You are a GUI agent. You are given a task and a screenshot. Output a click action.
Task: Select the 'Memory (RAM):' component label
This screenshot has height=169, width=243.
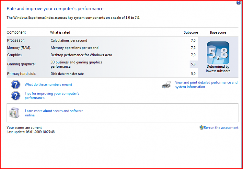[19, 48]
